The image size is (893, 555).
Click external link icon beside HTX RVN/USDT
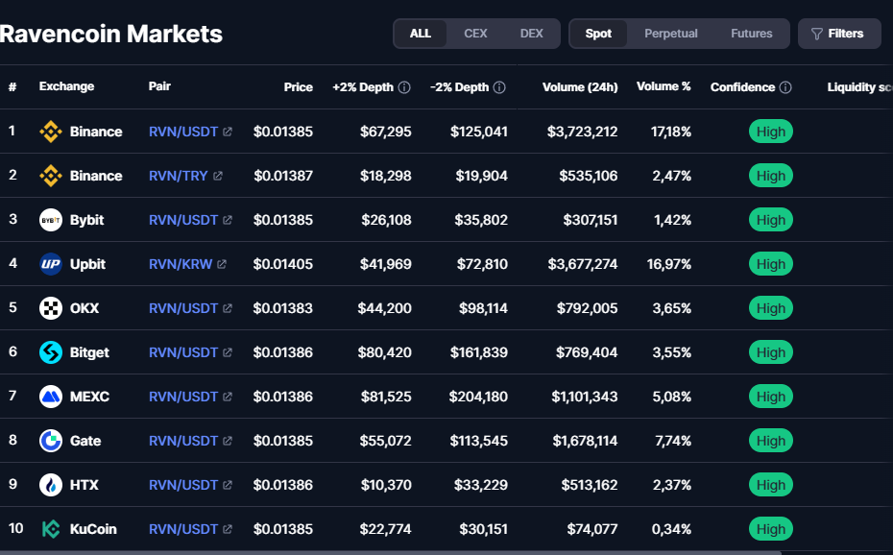pos(228,484)
